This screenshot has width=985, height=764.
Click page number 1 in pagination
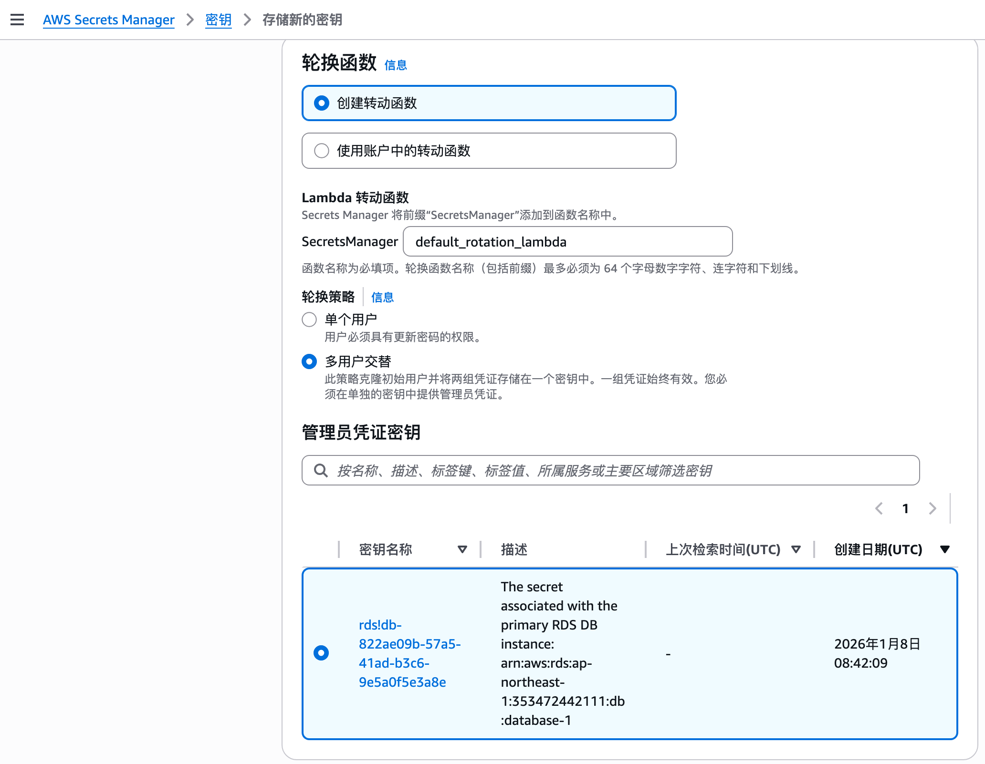tap(905, 508)
